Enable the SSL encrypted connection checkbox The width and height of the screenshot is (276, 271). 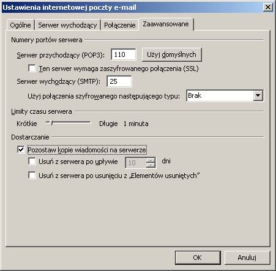(32, 69)
